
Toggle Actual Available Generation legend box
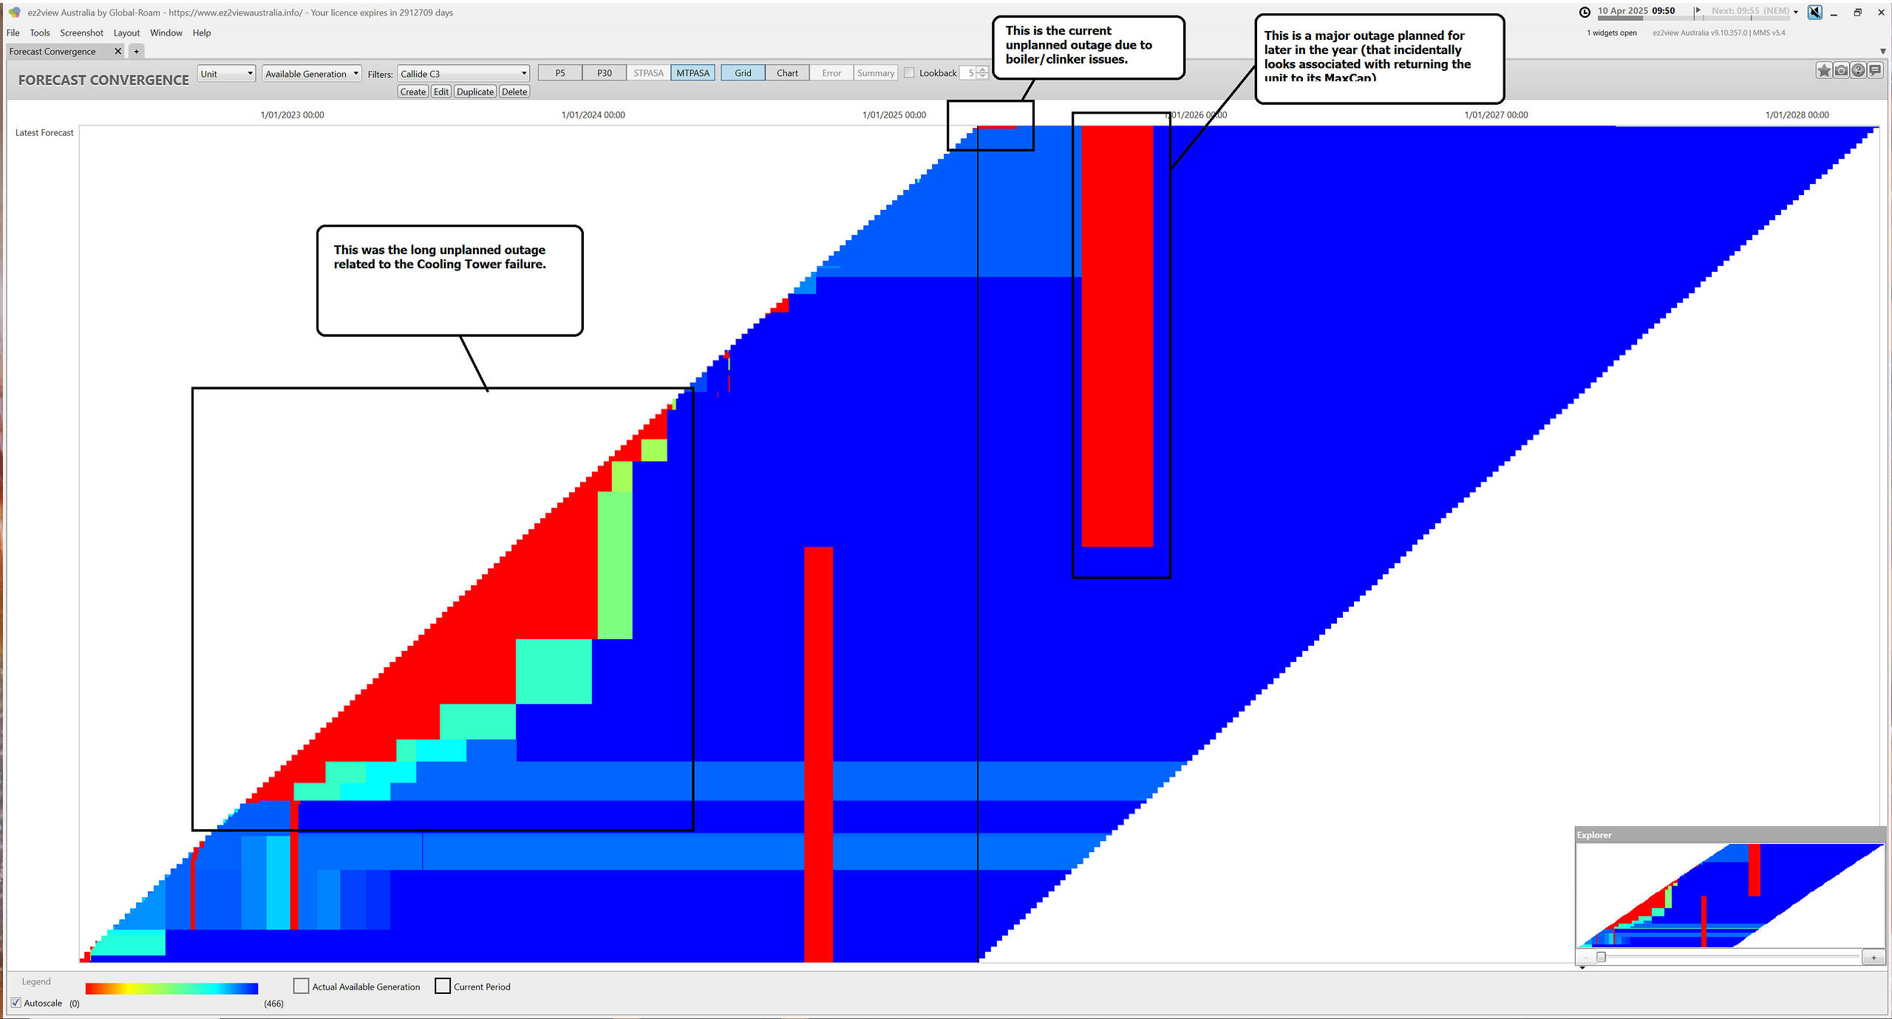pyautogui.click(x=301, y=986)
